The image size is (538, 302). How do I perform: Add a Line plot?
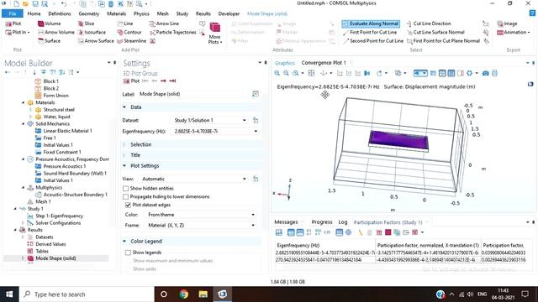tap(125, 23)
